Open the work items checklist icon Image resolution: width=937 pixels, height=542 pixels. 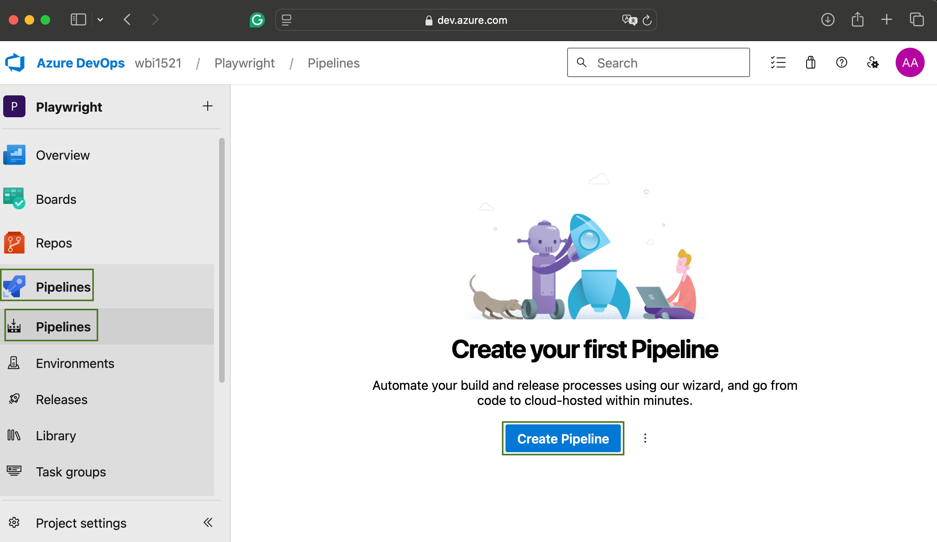(x=778, y=62)
